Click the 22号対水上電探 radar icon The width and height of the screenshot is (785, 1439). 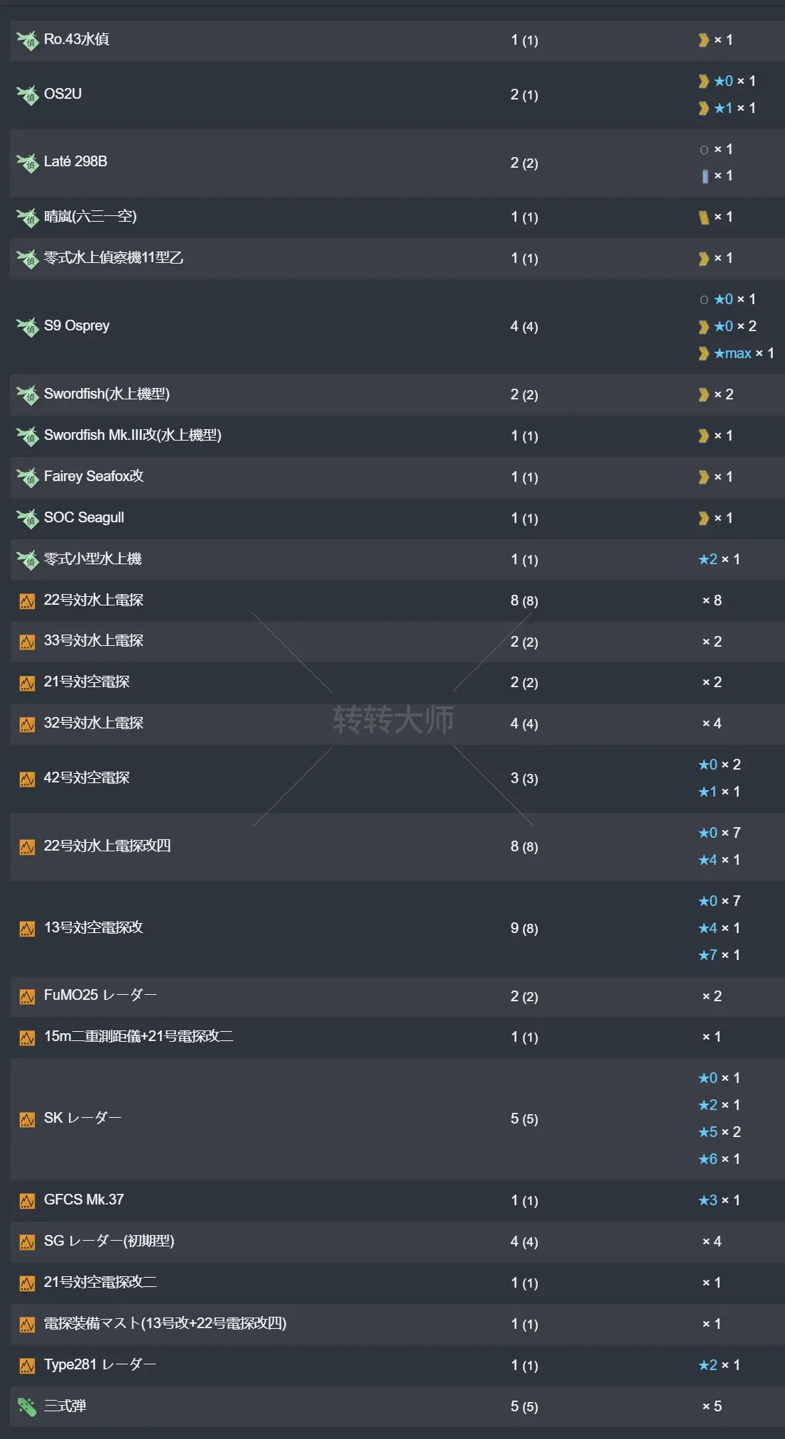click(x=26, y=600)
